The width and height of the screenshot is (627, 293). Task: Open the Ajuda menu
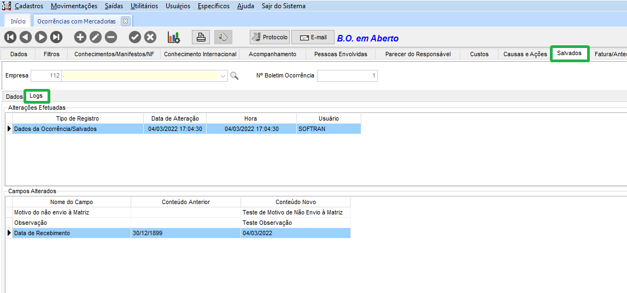pyautogui.click(x=245, y=6)
